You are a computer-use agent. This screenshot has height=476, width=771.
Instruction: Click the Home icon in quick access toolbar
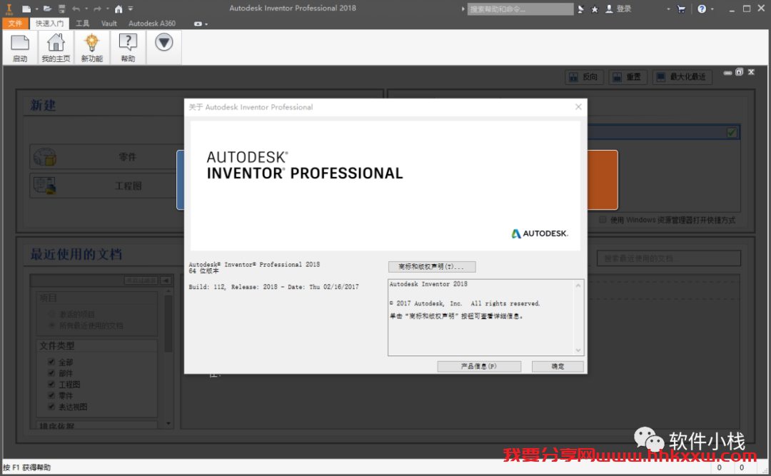(119, 9)
